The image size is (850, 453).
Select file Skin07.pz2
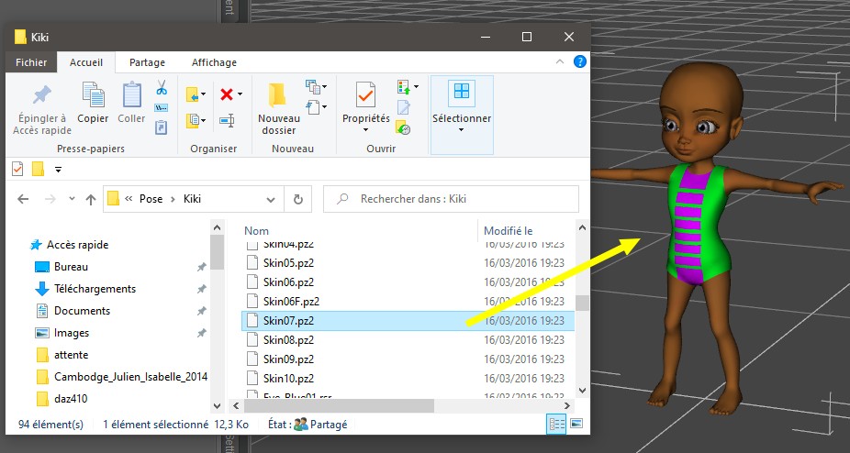tap(408, 321)
